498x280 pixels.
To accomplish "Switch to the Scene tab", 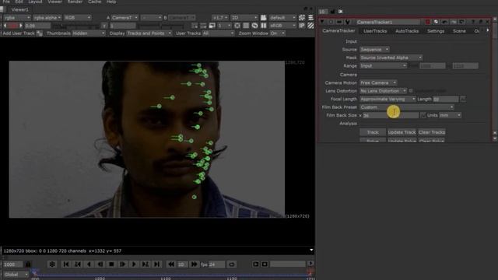I will click(459, 31).
